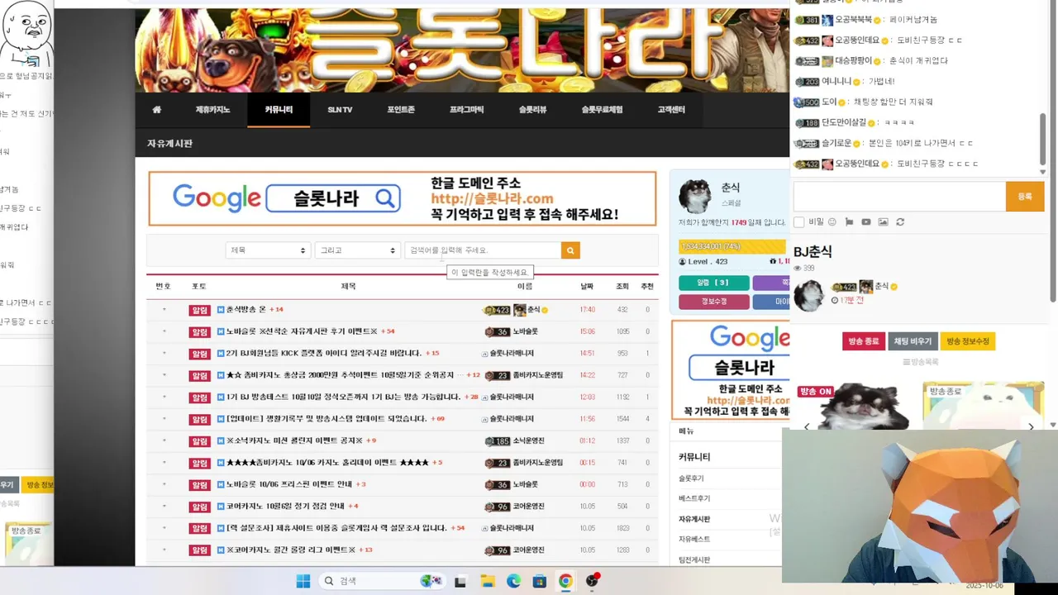The width and height of the screenshot is (1058, 595).
Task: Open 커뮤니티 navigation menu
Action: tap(279, 110)
